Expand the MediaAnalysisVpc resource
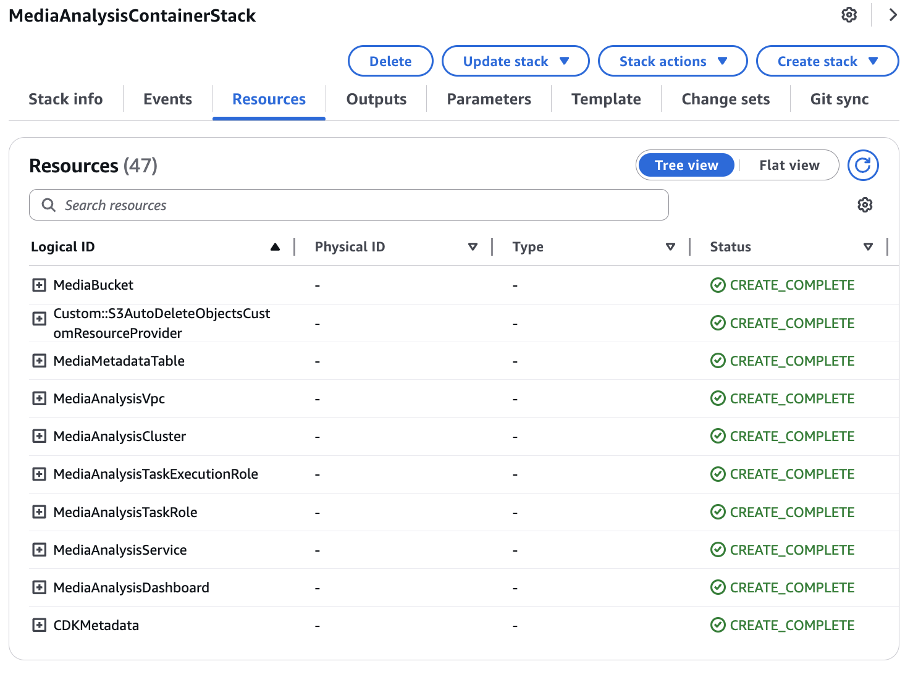Image resolution: width=913 pixels, height=677 pixels. (x=39, y=398)
